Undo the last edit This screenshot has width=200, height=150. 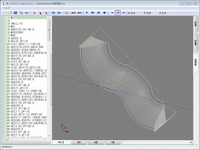coord(53,13)
